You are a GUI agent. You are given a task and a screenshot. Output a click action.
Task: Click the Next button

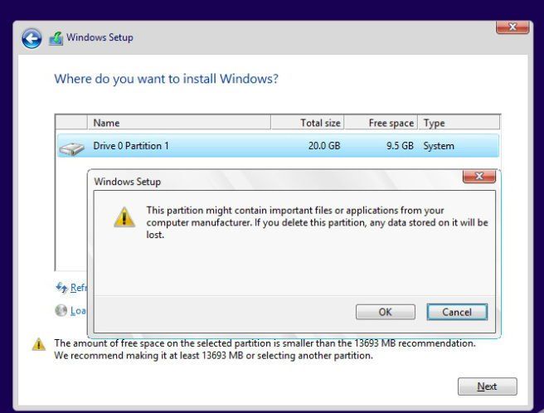pos(487,386)
